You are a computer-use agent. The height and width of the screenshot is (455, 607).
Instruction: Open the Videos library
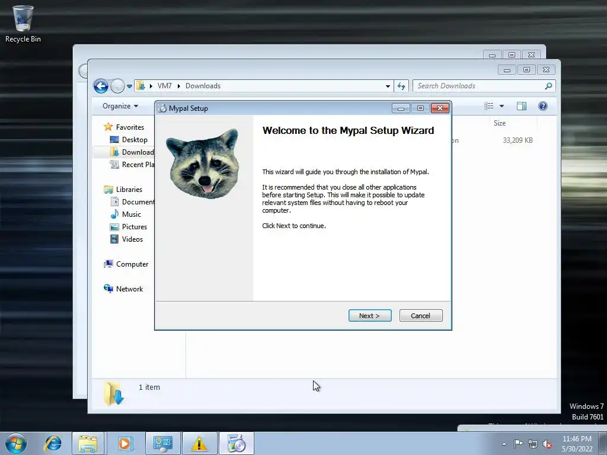point(132,239)
